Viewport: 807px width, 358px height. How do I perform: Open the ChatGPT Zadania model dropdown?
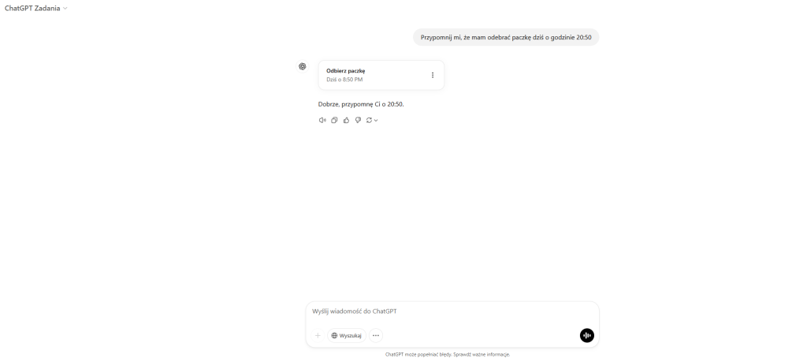[36, 8]
